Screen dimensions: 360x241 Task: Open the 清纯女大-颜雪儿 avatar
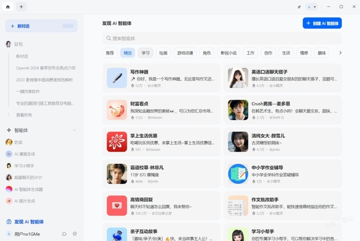[x=238, y=141]
